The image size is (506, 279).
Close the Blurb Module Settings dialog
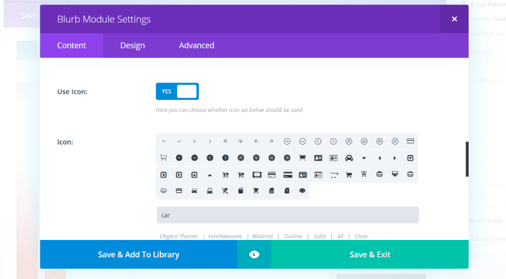point(454,19)
